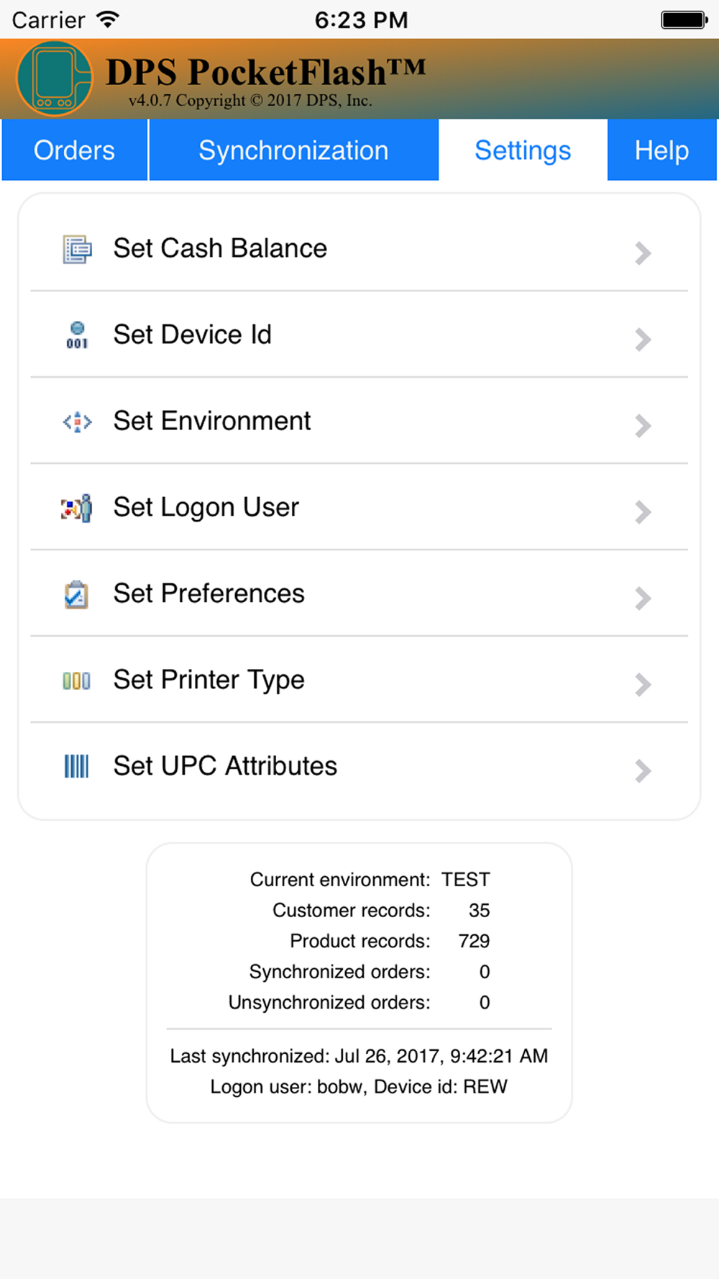Open Set UPC Attributes text label
The height and width of the screenshot is (1279, 719).
(x=225, y=766)
